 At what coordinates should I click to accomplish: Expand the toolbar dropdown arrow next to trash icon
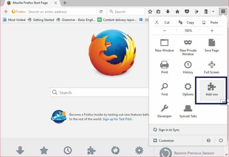213,12
